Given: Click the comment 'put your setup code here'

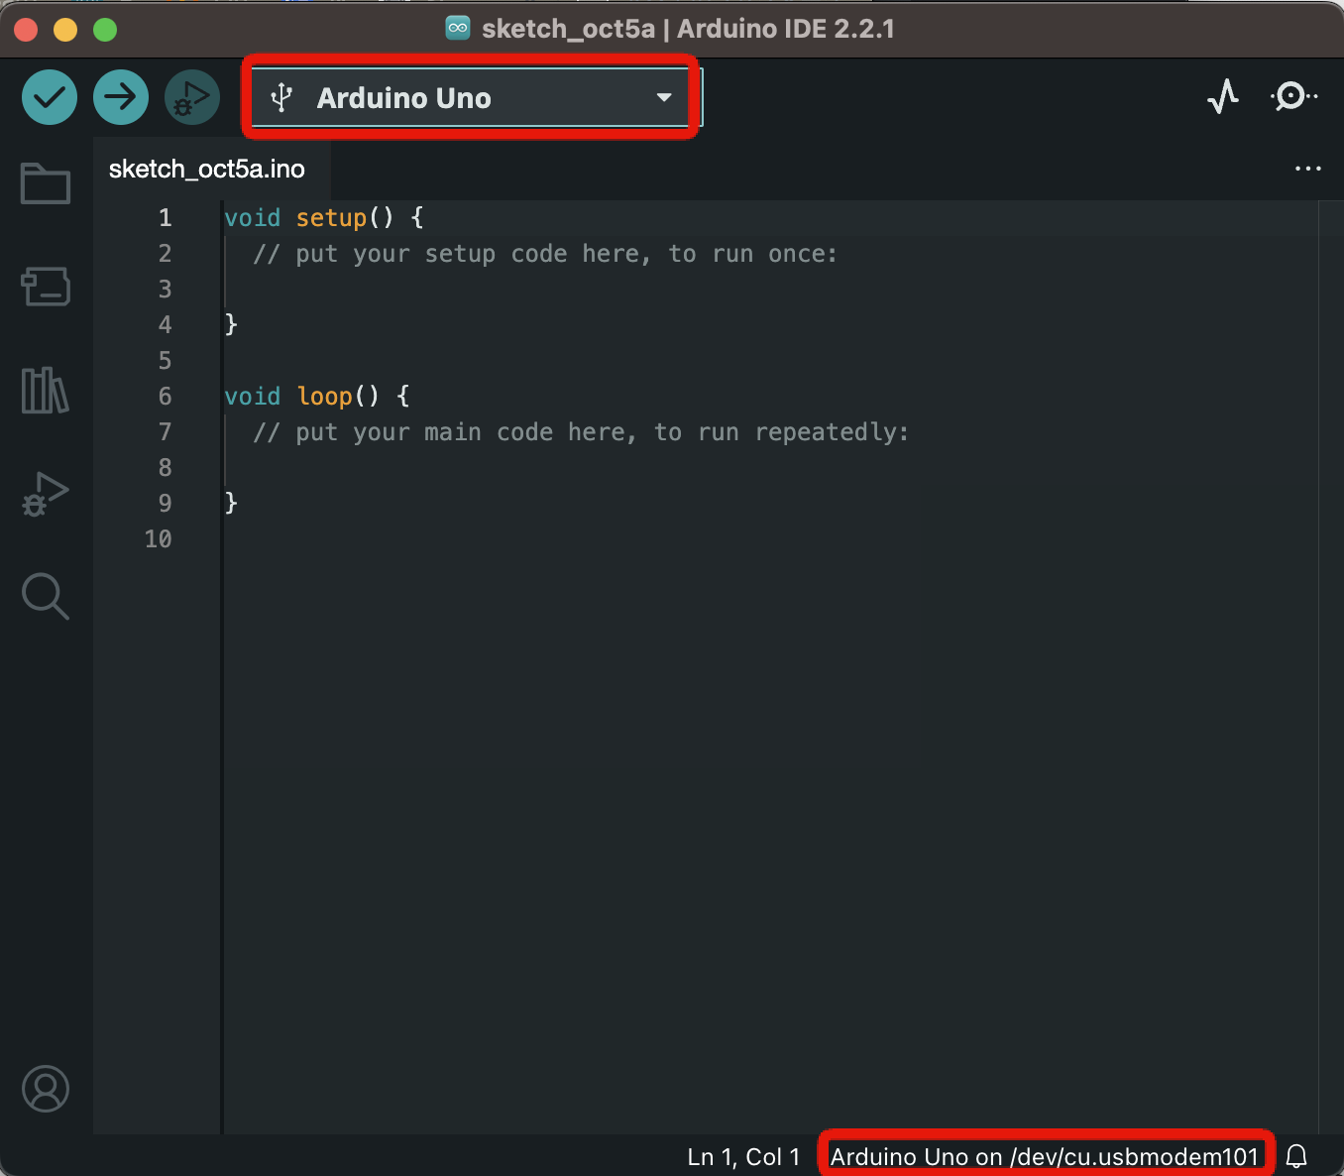Looking at the screenshot, I should point(545,254).
